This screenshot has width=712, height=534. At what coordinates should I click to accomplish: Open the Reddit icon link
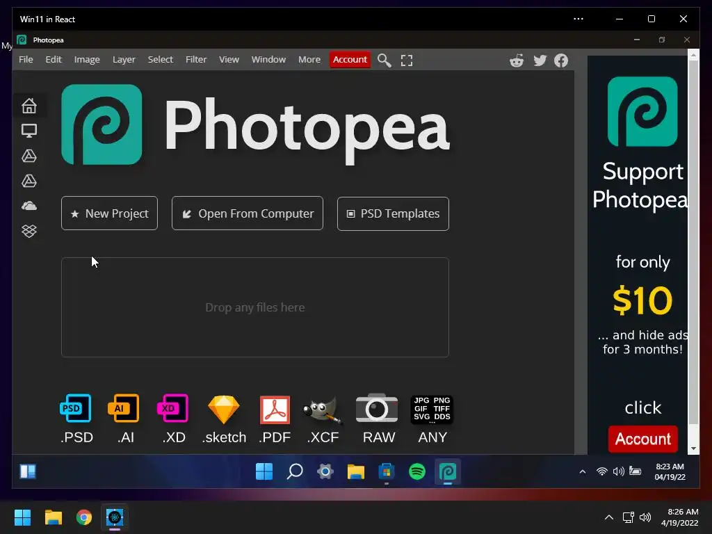(x=517, y=60)
